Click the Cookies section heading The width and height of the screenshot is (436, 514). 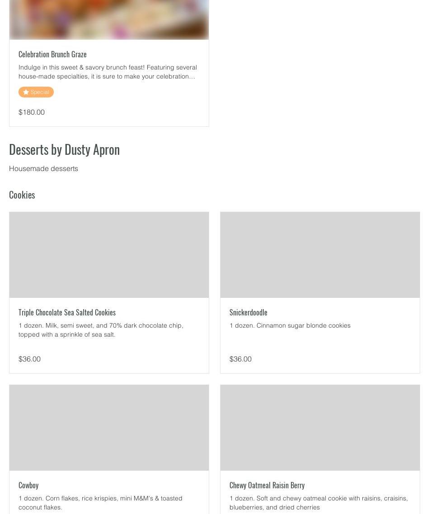click(x=22, y=194)
